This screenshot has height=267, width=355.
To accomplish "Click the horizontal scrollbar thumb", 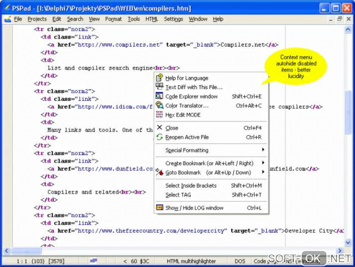I will pyautogui.click(x=26, y=251).
